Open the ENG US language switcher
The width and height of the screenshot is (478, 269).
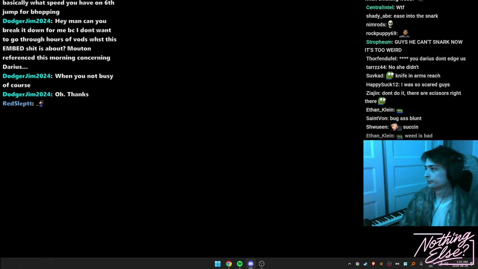click(x=431, y=264)
